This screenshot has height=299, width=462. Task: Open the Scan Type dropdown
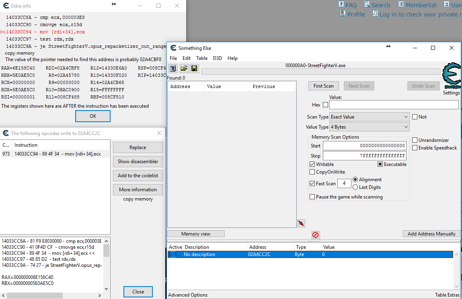coord(369,117)
